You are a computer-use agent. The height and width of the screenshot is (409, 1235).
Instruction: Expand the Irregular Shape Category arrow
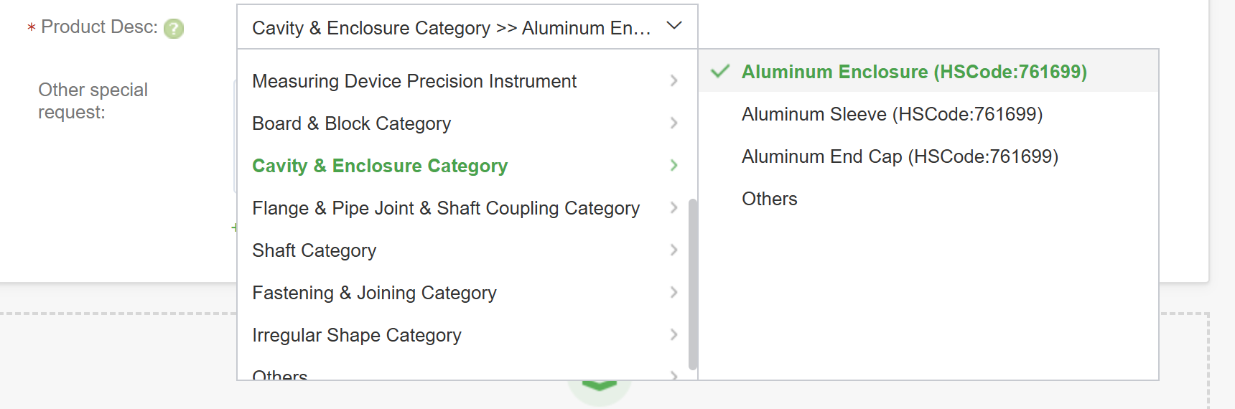tap(674, 335)
